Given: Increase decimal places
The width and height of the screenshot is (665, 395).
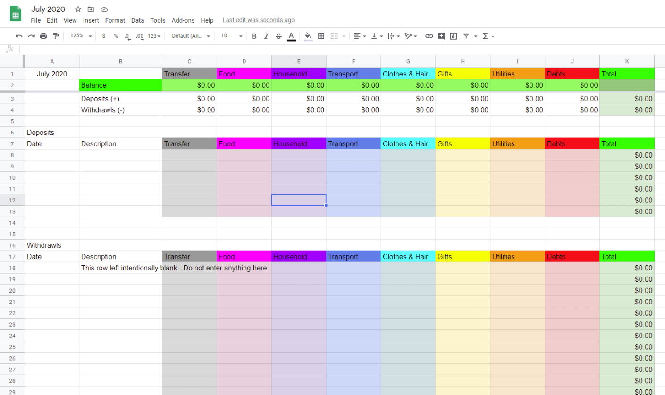Looking at the screenshot, I should (140, 36).
